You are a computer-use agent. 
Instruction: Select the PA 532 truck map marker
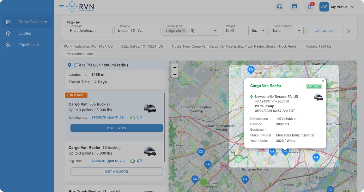(x=251, y=69)
